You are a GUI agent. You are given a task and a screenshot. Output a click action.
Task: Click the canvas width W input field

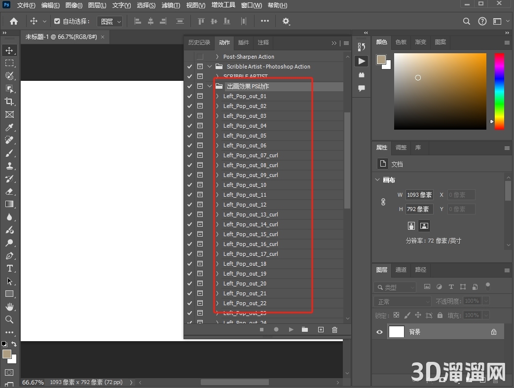(x=419, y=195)
